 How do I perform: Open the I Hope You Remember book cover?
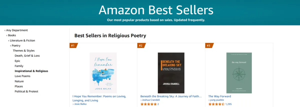coord(103,73)
